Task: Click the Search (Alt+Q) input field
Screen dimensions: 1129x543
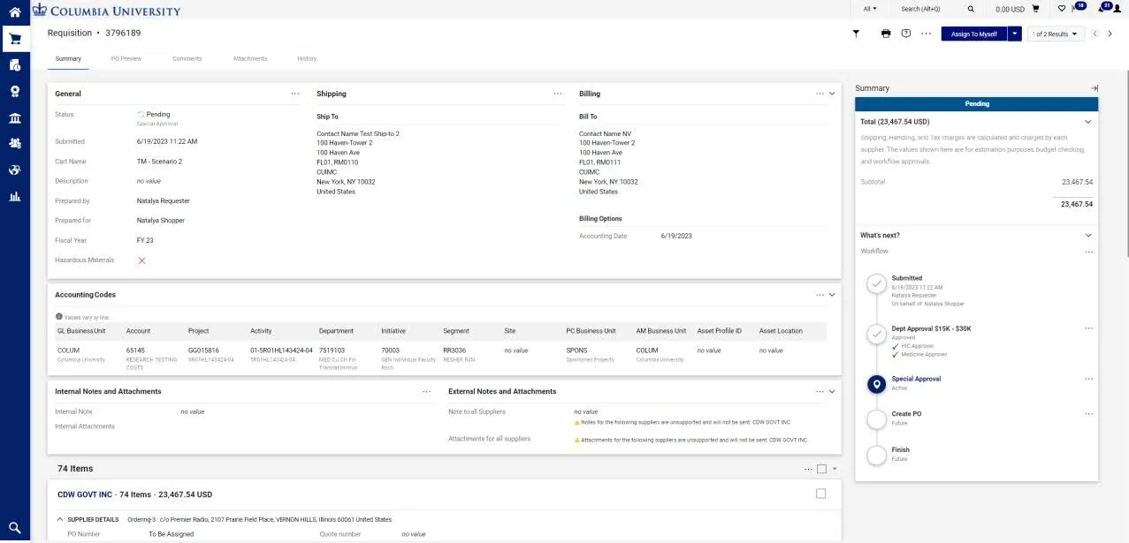Action: pos(930,9)
